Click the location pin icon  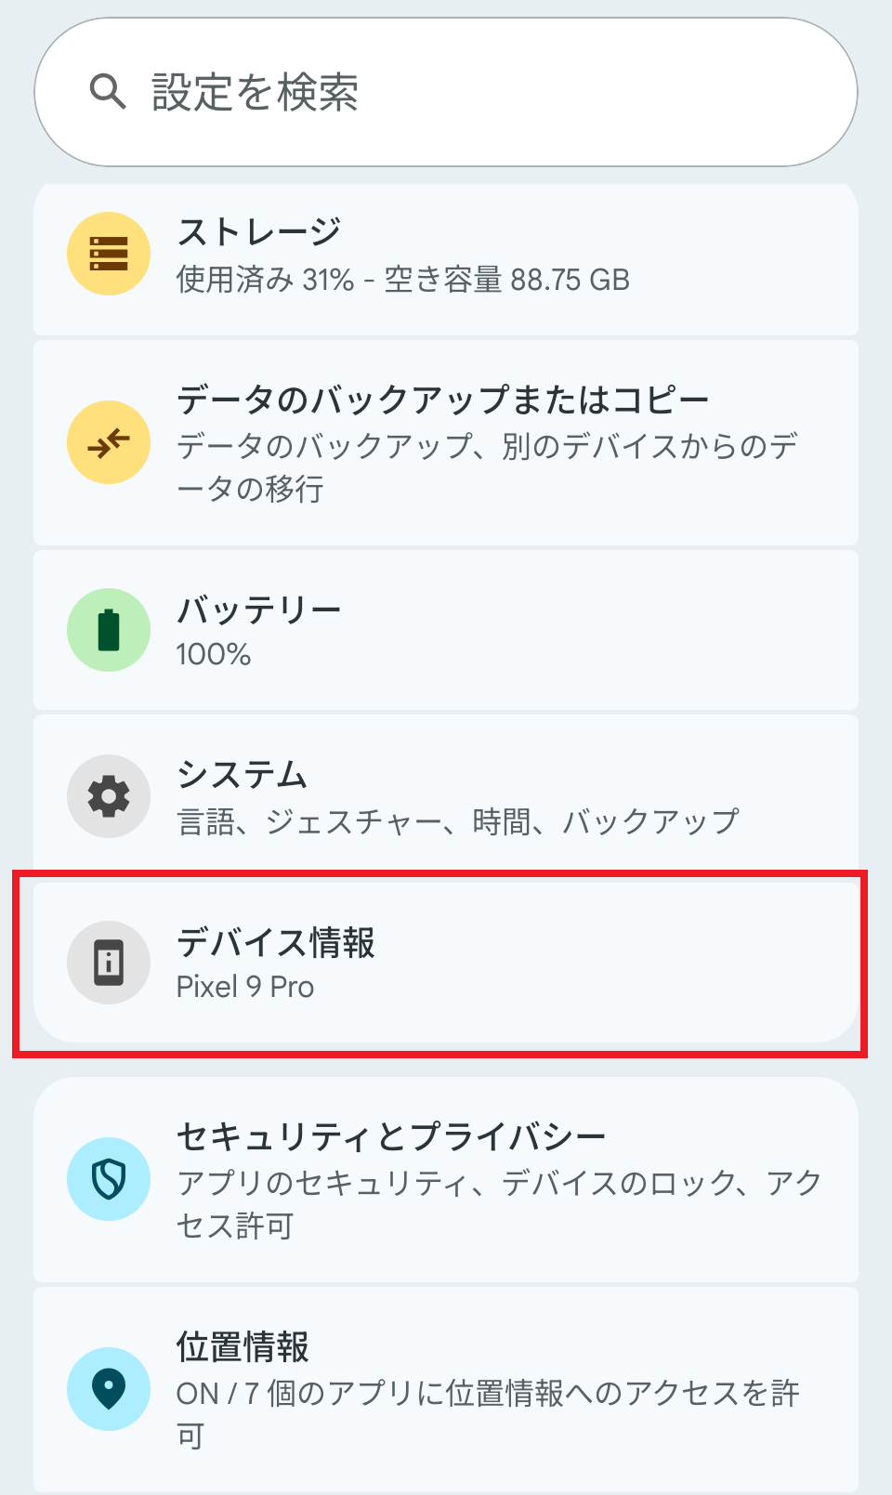(x=109, y=1389)
